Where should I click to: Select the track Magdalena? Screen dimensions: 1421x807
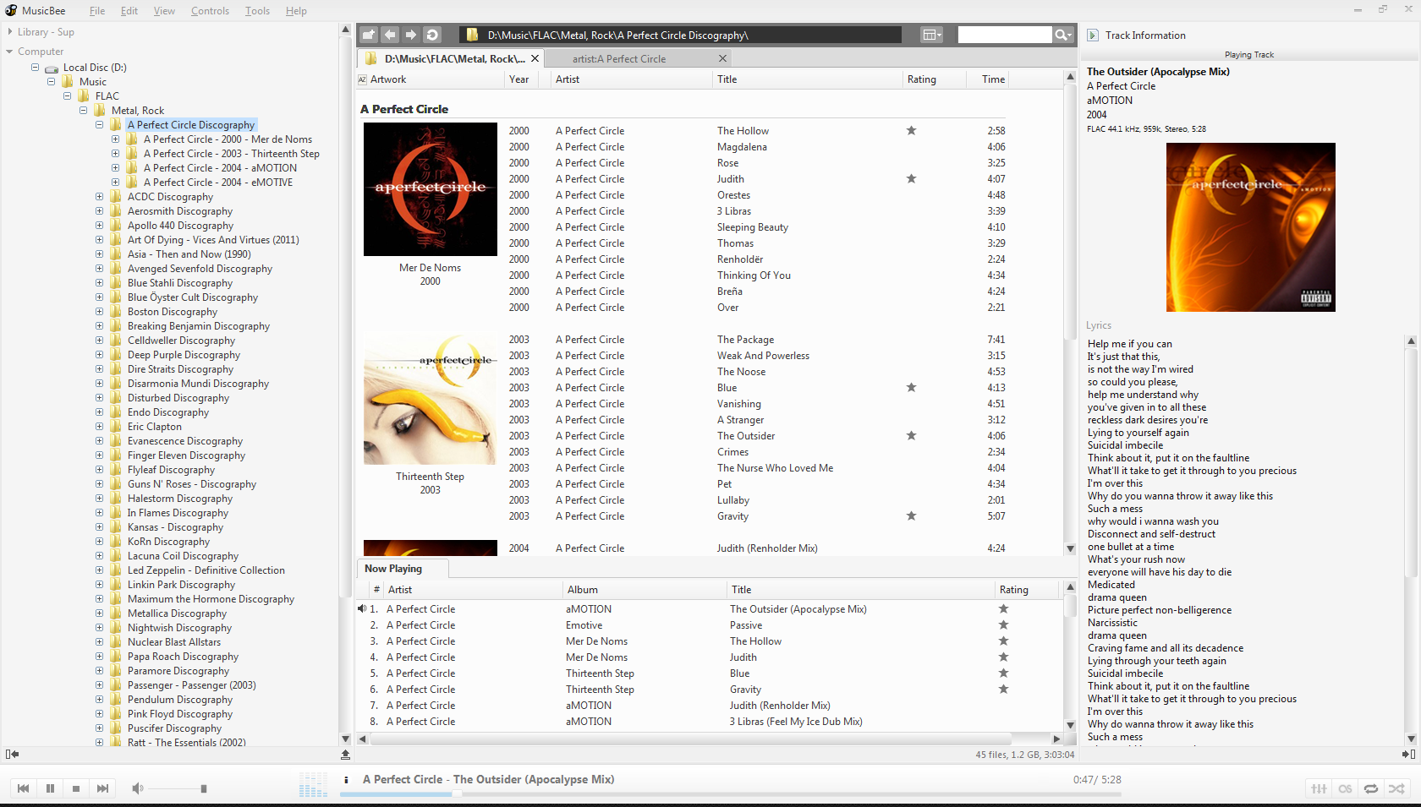pyautogui.click(x=742, y=147)
